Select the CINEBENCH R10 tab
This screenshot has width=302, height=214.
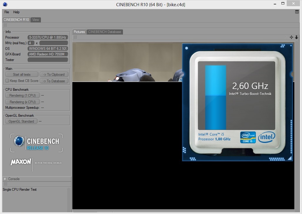tap(16, 20)
